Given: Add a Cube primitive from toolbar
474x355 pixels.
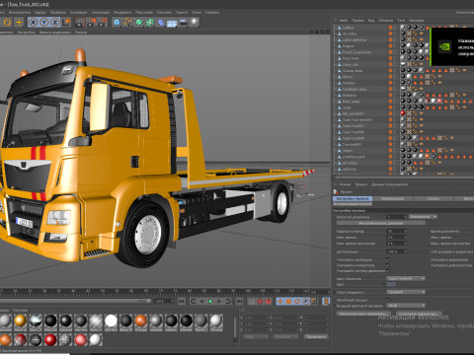Looking at the screenshot, I should pos(117,23).
